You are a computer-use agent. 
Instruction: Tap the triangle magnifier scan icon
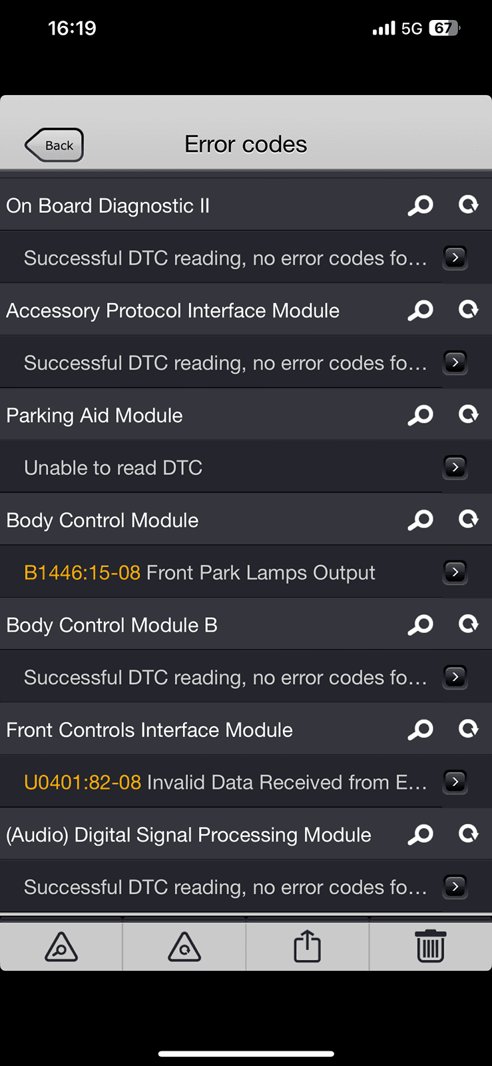coord(61,946)
